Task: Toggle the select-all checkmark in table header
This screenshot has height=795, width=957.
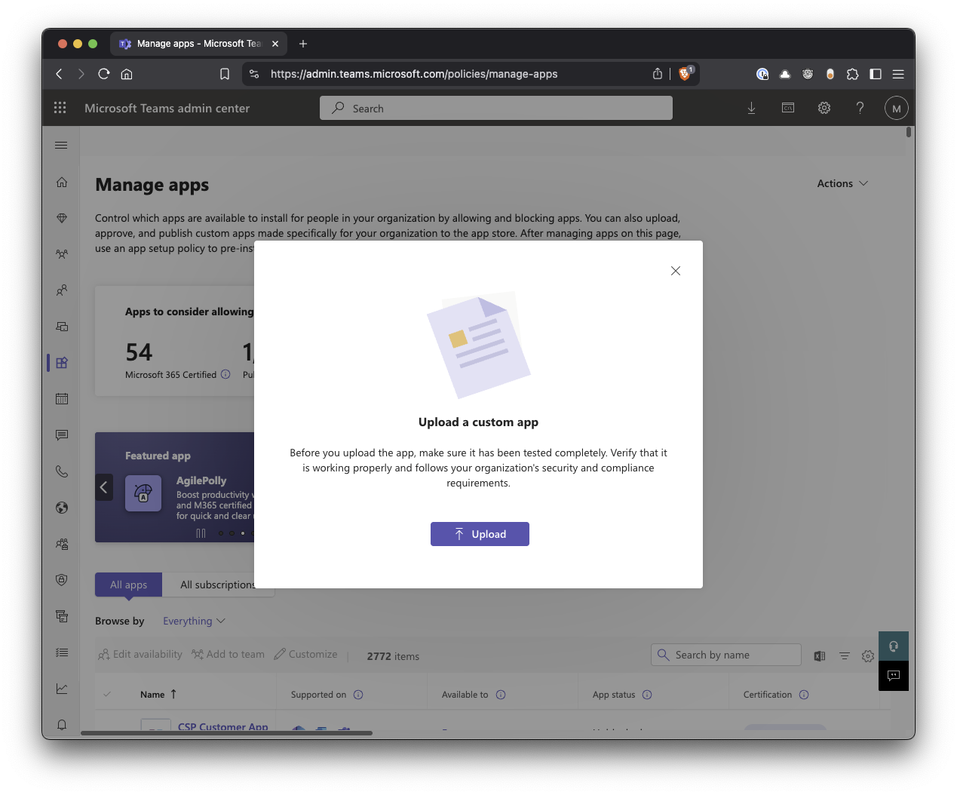Action: [107, 694]
